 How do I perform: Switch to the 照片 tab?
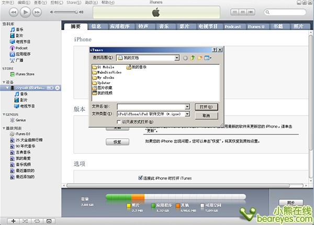point(298,26)
